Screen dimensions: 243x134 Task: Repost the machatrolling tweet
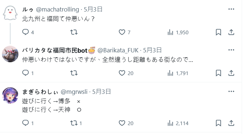(74, 32)
